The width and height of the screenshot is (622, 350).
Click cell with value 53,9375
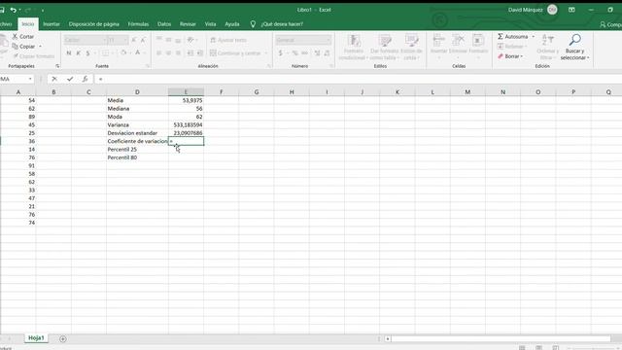186,100
